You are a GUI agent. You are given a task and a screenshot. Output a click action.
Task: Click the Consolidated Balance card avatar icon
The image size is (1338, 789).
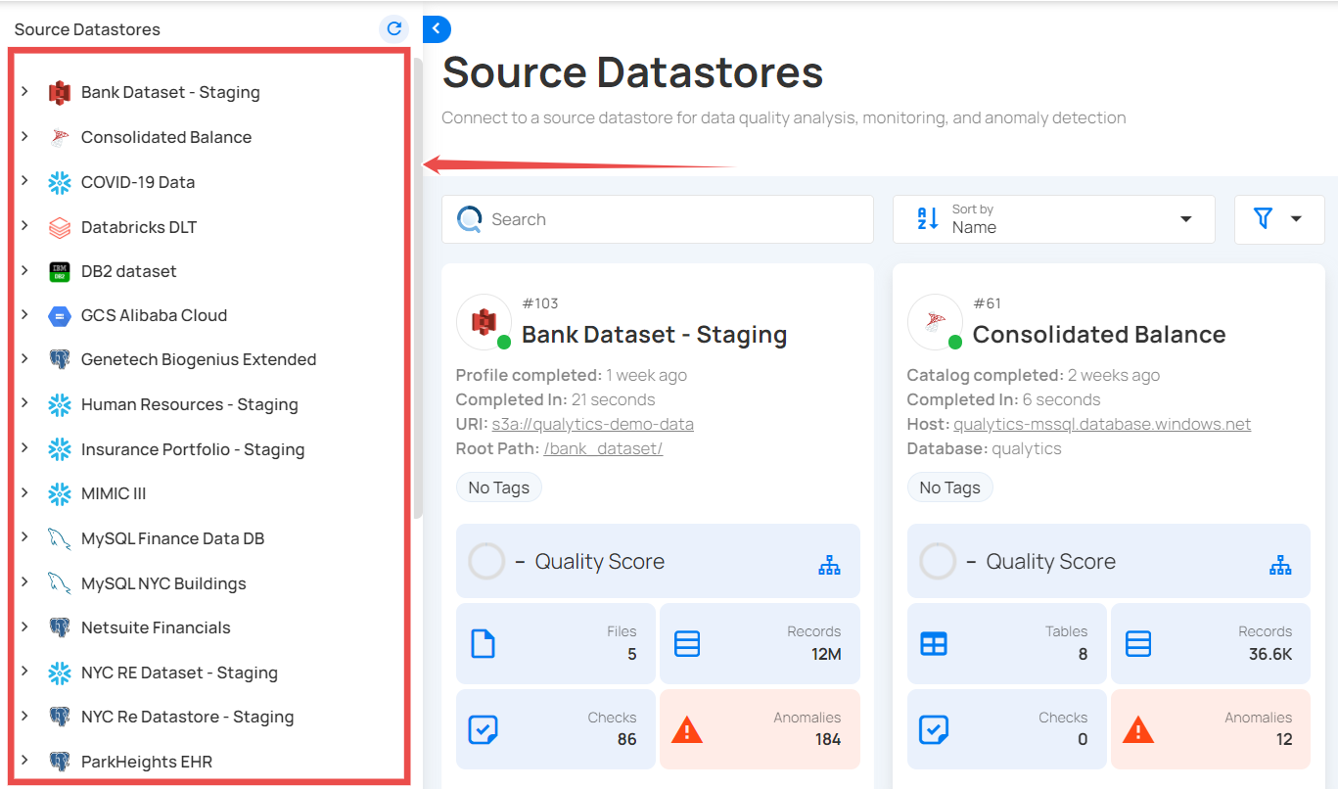pyautogui.click(x=935, y=321)
